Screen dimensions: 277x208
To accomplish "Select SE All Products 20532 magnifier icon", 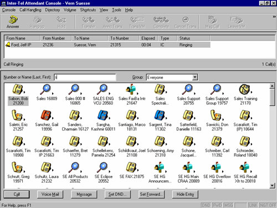I will coord(74,167).
